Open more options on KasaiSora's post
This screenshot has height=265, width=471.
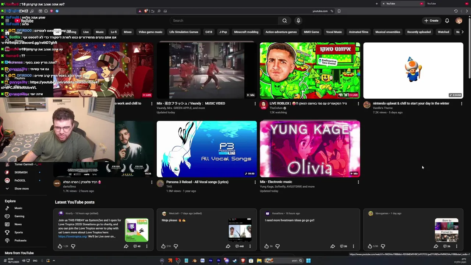[x=353, y=246]
